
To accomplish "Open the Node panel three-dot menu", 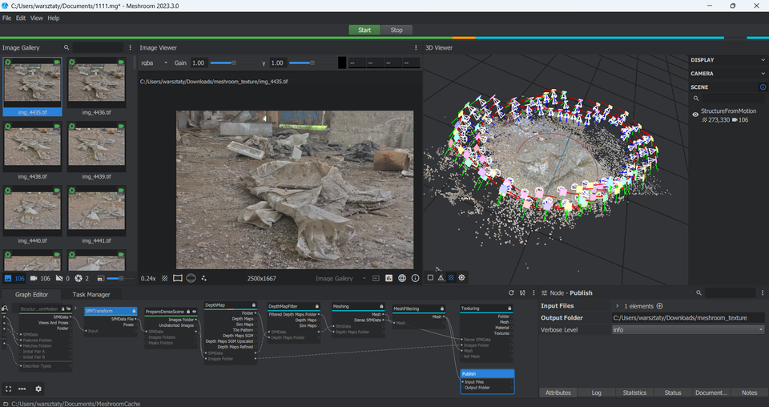I will [x=763, y=292].
